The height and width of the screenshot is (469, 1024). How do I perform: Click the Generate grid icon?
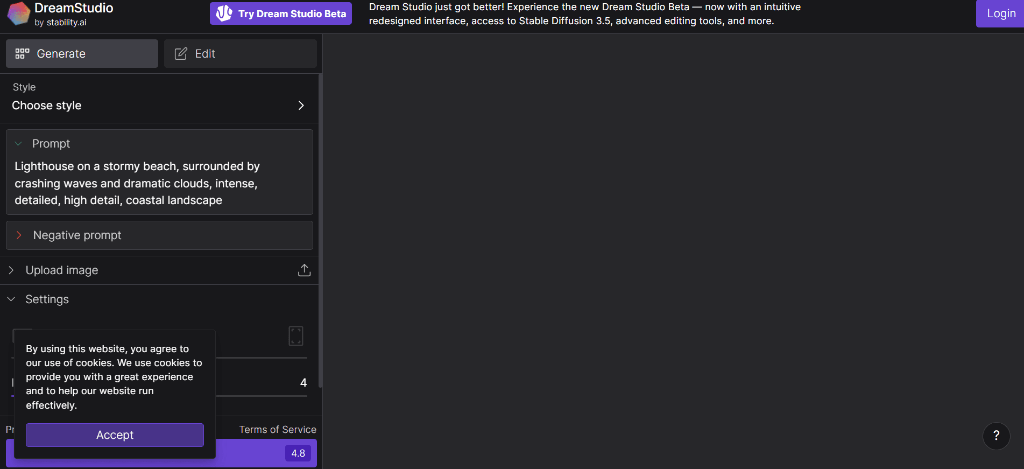click(22, 54)
